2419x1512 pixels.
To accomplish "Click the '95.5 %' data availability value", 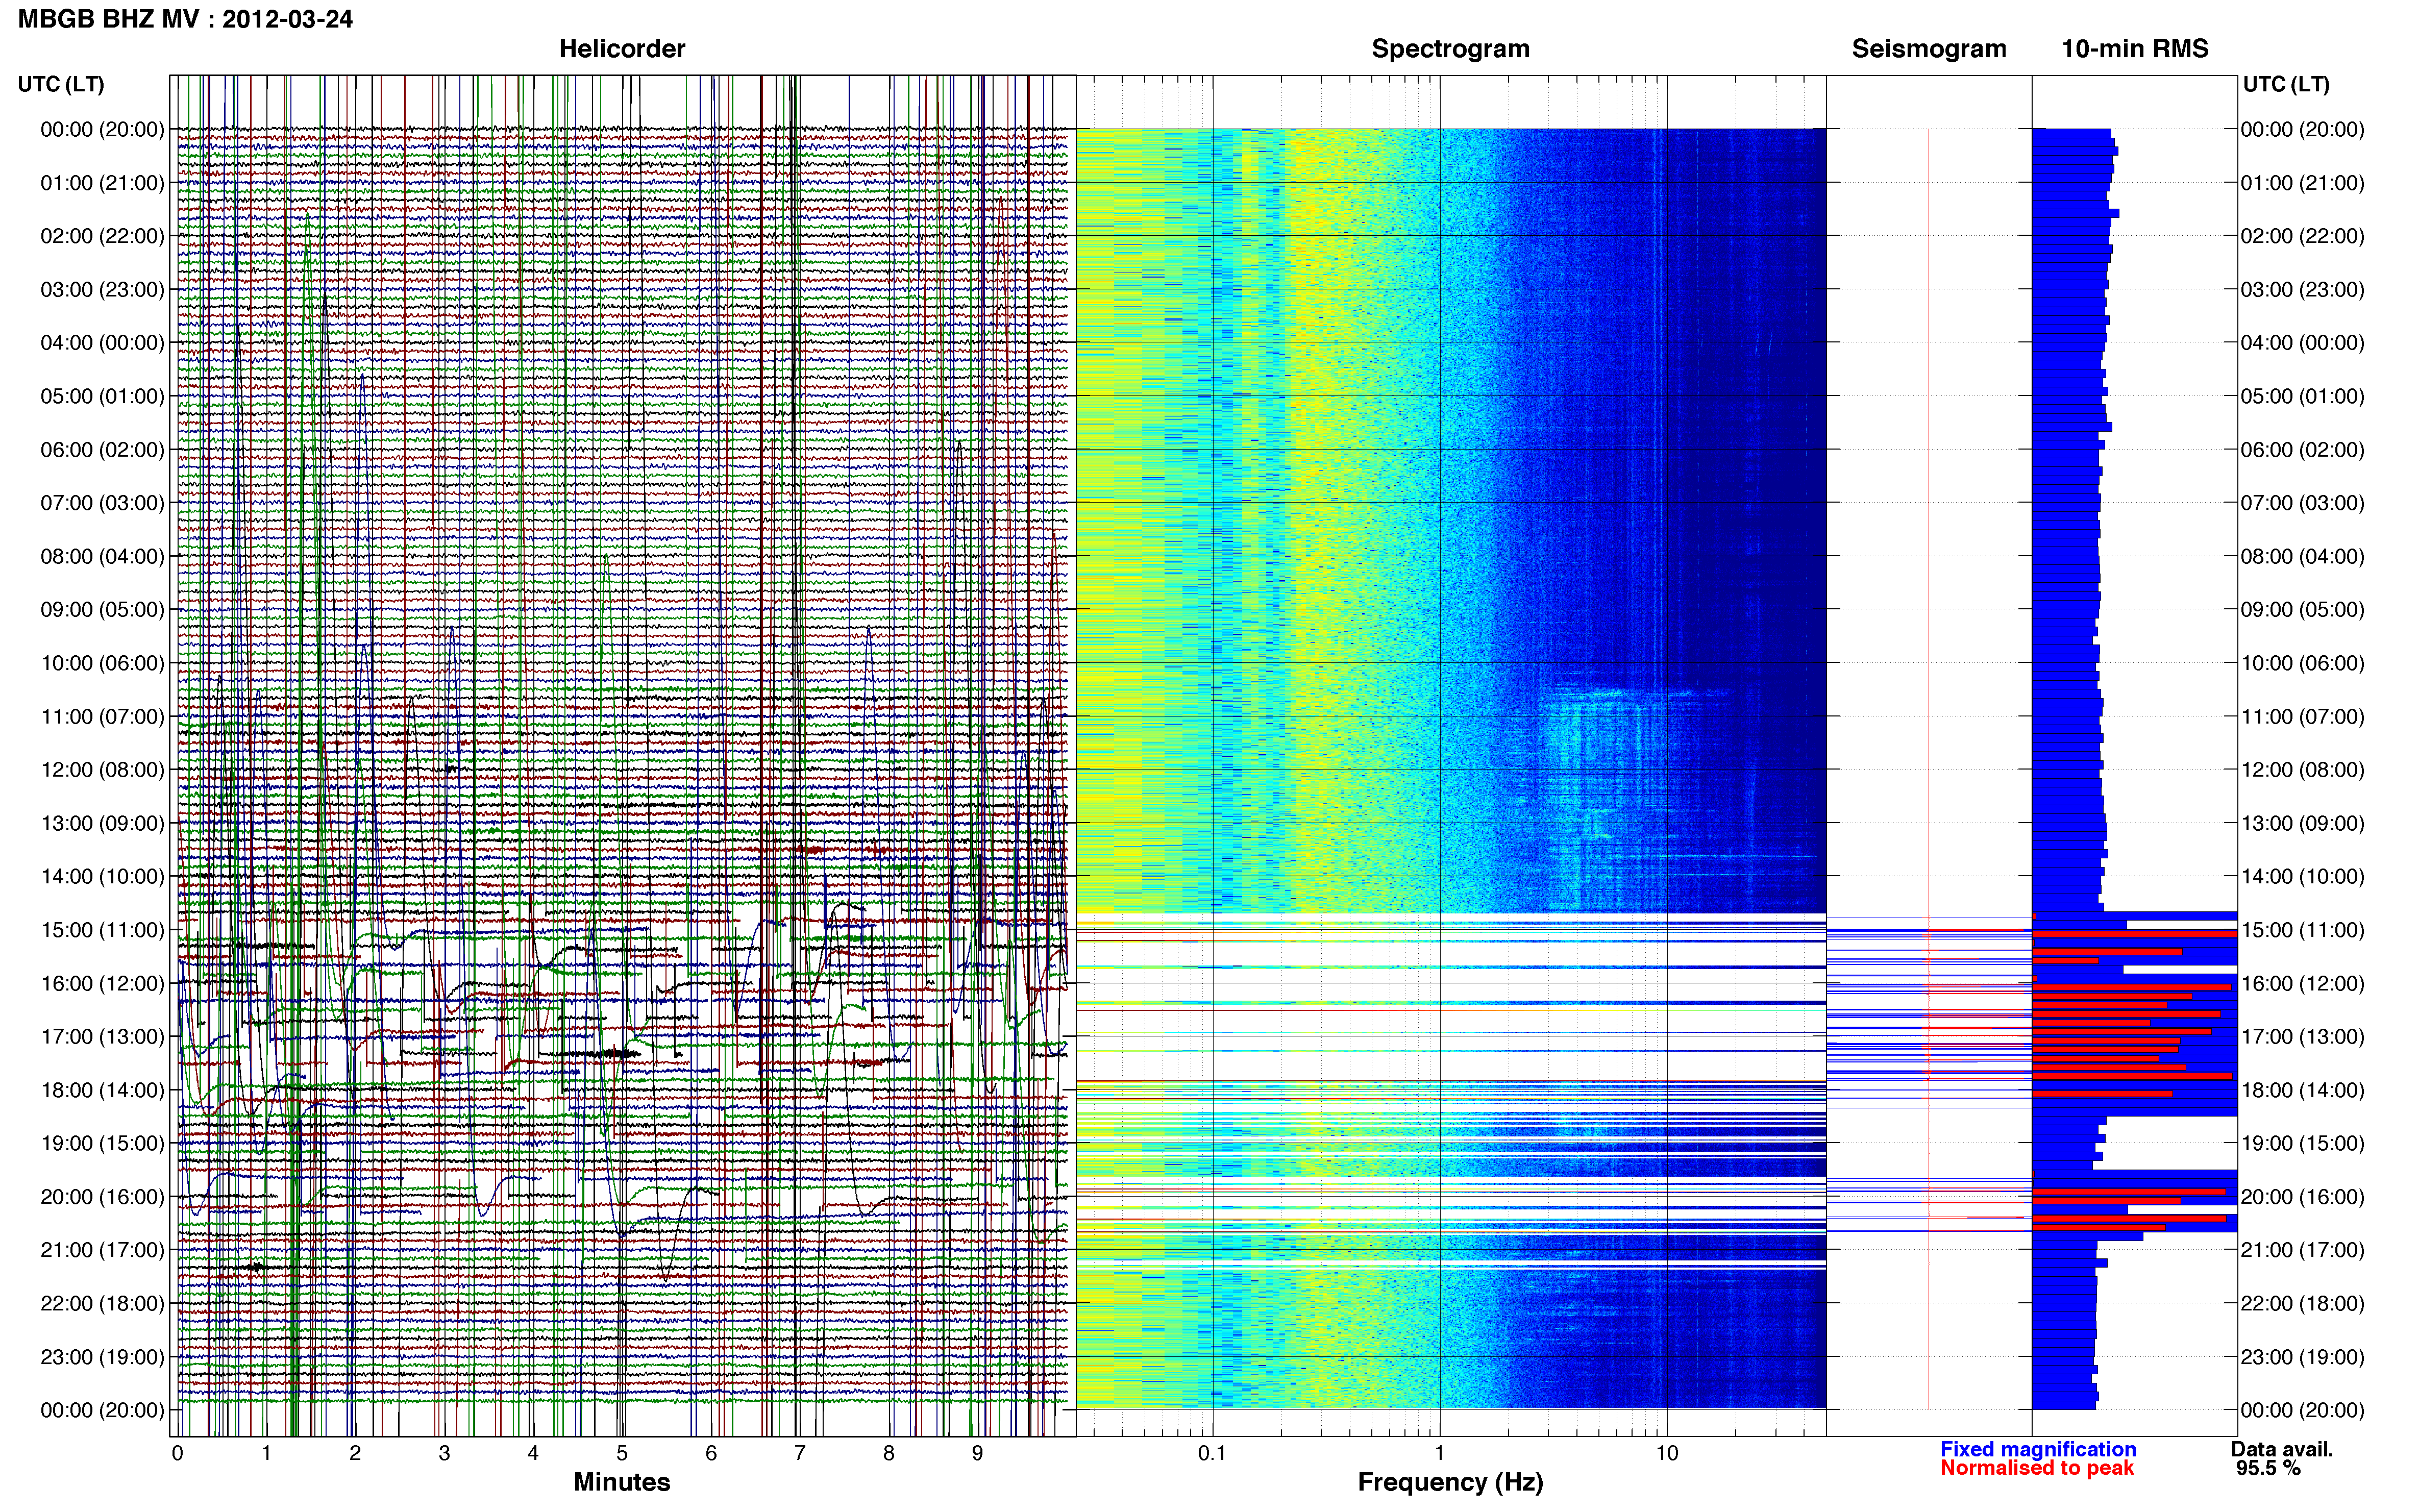I will (2269, 1468).
